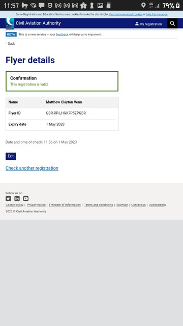Tap the battery indicator in status bar
This screenshot has width=183, height=326.
(177, 6)
